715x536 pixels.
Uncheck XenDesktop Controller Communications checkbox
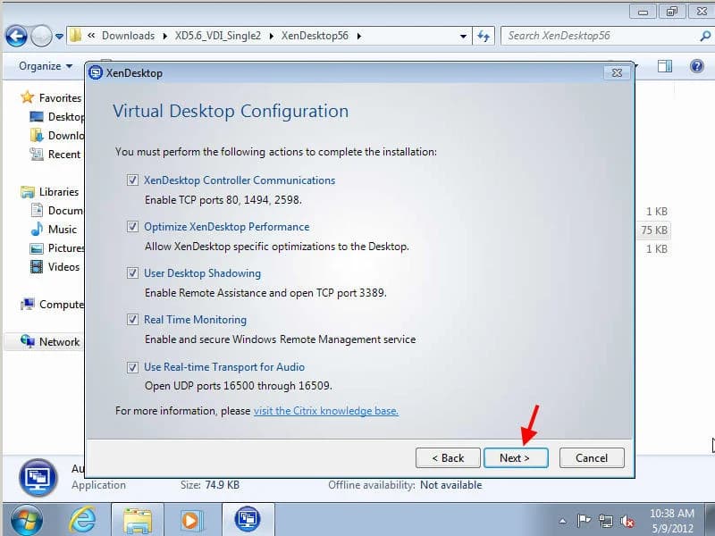point(132,180)
